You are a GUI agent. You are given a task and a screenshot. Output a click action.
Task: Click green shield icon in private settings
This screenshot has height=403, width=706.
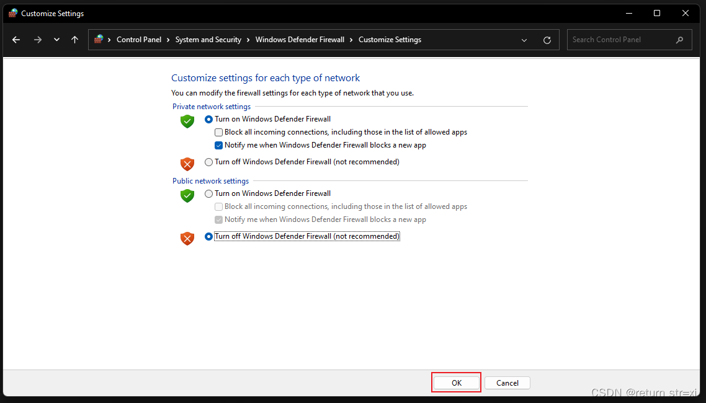187,122
